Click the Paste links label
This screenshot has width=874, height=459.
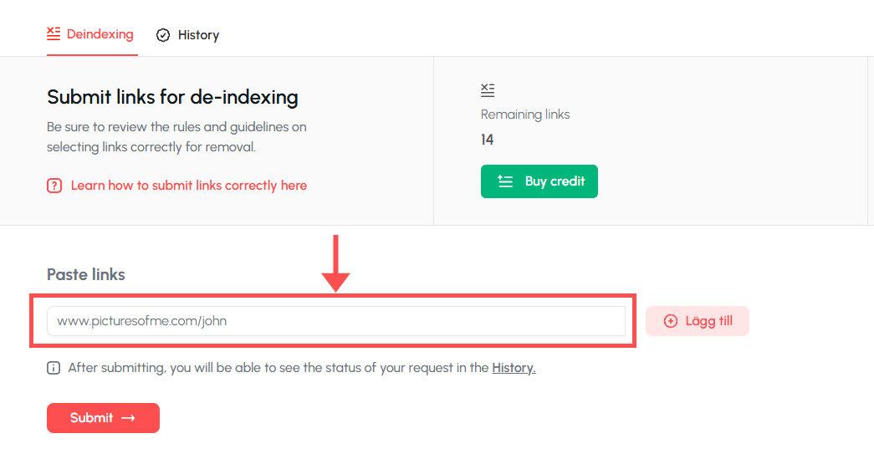(85, 274)
